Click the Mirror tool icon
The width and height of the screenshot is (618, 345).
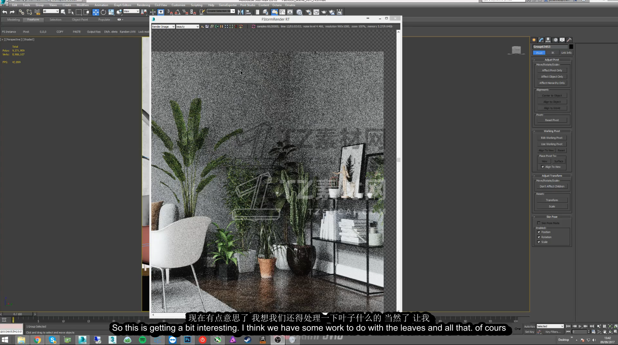241,12
